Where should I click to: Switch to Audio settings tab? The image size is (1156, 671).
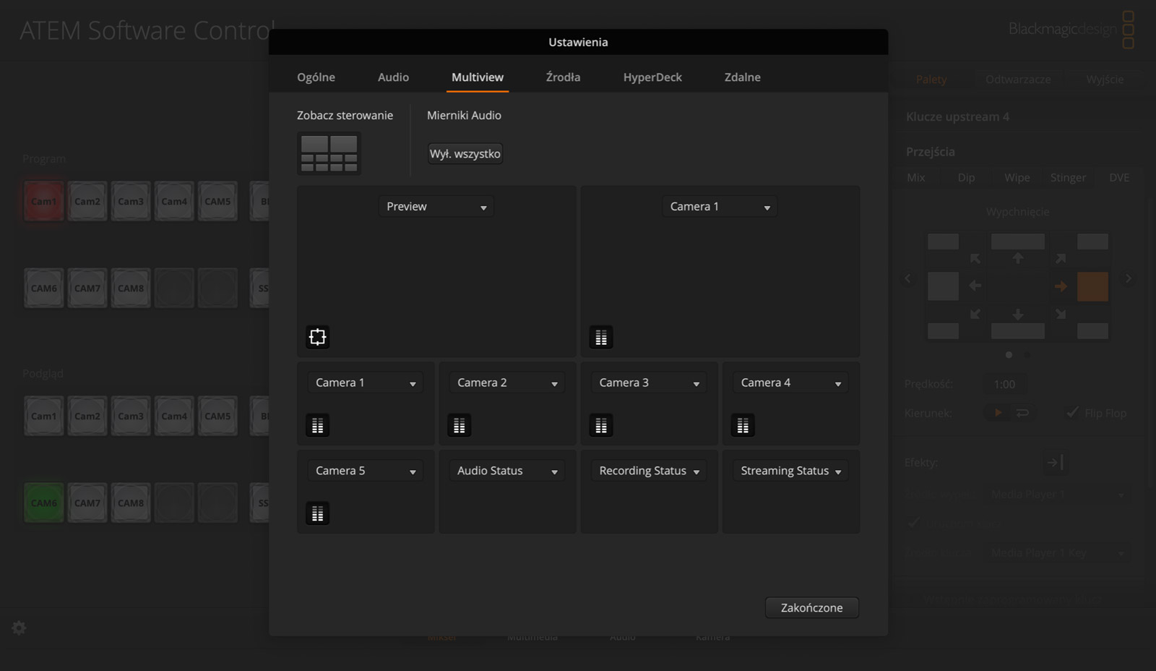pos(393,77)
